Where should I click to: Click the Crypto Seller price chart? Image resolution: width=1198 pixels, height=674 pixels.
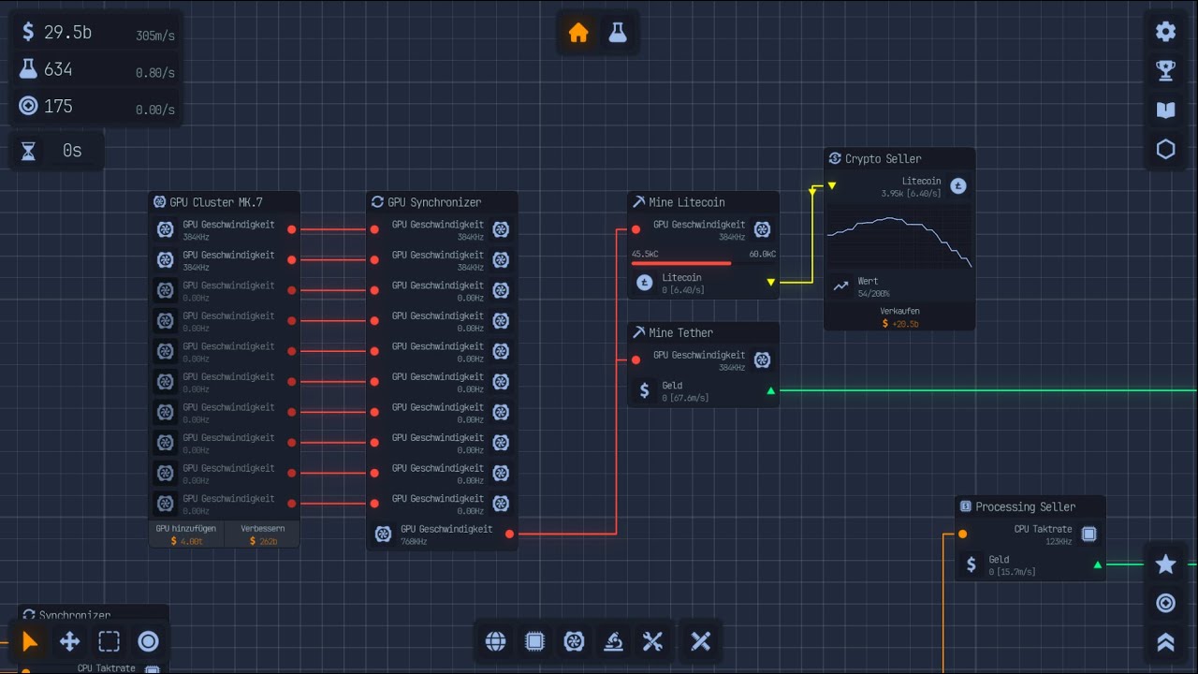coord(899,239)
